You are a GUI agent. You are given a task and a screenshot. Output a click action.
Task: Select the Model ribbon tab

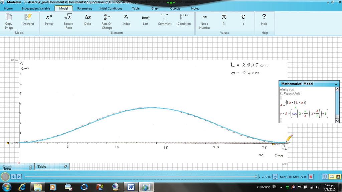tap(63, 8)
